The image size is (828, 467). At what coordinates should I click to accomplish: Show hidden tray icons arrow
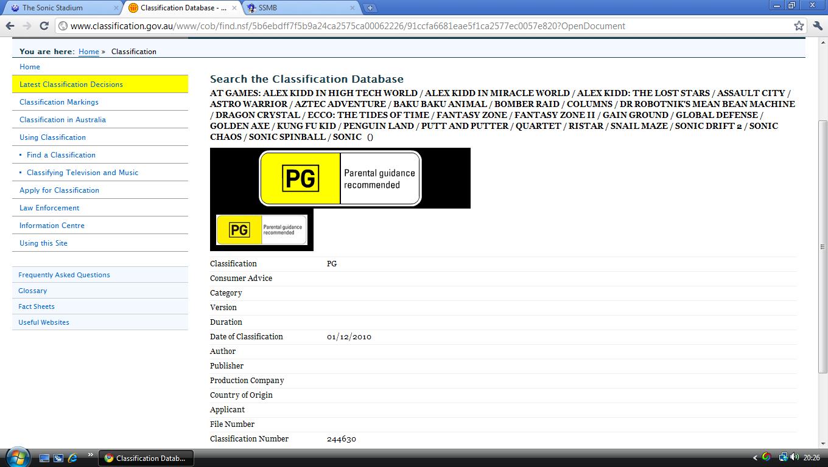tap(756, 458)
